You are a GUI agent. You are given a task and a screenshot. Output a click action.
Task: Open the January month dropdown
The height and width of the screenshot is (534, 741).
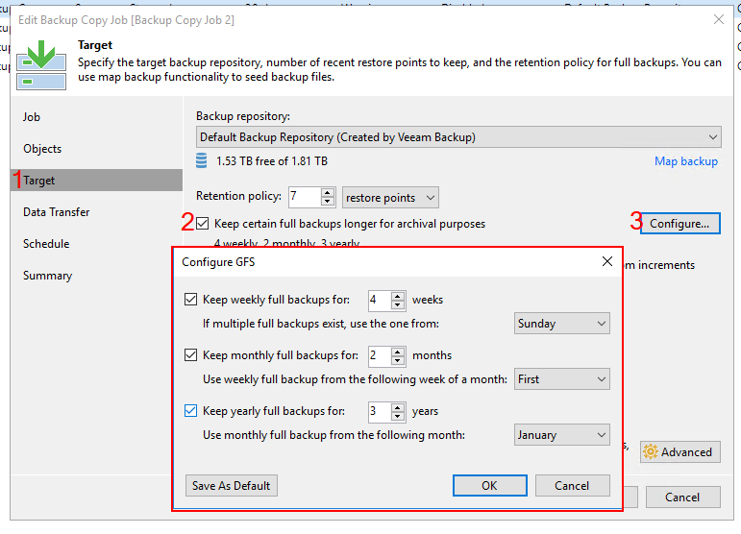coord(562,435)
